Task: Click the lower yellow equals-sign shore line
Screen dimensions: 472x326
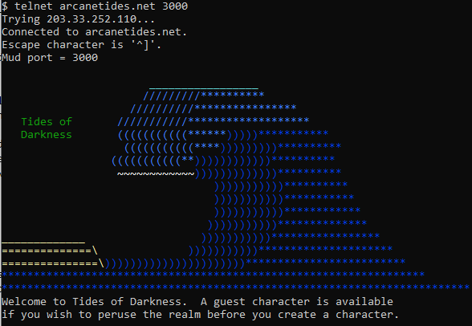Action: 53,263
